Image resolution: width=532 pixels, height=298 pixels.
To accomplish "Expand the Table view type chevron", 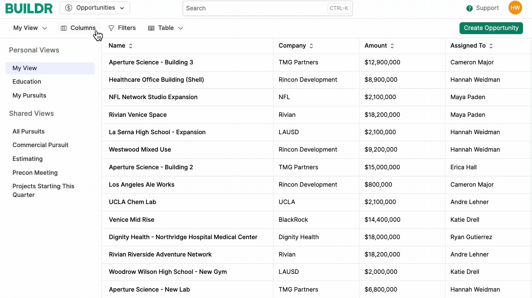I will click(x=181, y=28).
